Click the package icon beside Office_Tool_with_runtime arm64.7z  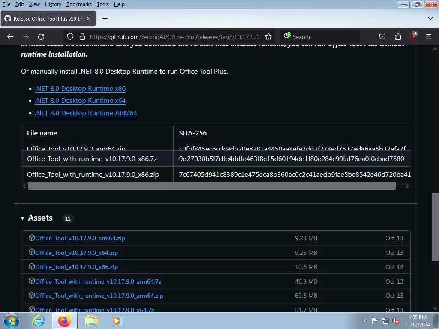pyautogui.click(x=31, y=281)
